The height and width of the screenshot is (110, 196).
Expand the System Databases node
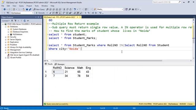coord(8,29)
